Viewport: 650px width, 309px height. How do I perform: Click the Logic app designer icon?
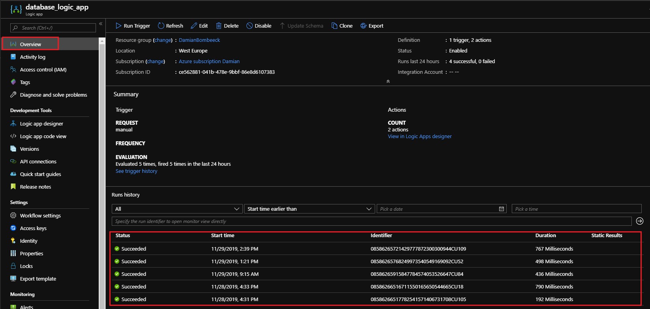point(13,124)
